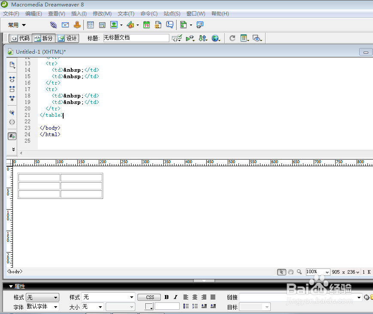Select the <body> tag in tag selector

pyautogui.click(x=15, y=271)
